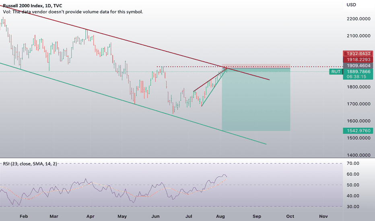Click the RSI 60.00 axis value

353,174
